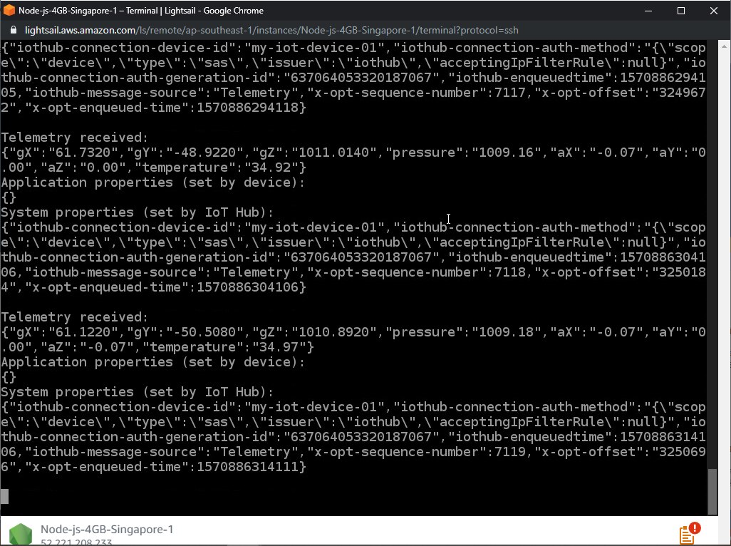Click the first 'Telemetry received:' line
Viewport: 731px width, 546px height.
pyautogui.click(x=74, y=137)
